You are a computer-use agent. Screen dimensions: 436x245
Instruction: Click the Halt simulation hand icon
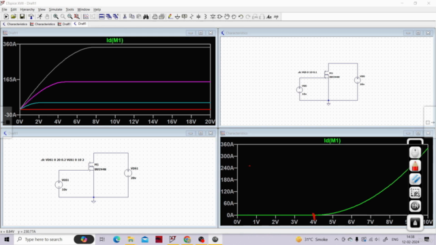click(x=47, y=16)
